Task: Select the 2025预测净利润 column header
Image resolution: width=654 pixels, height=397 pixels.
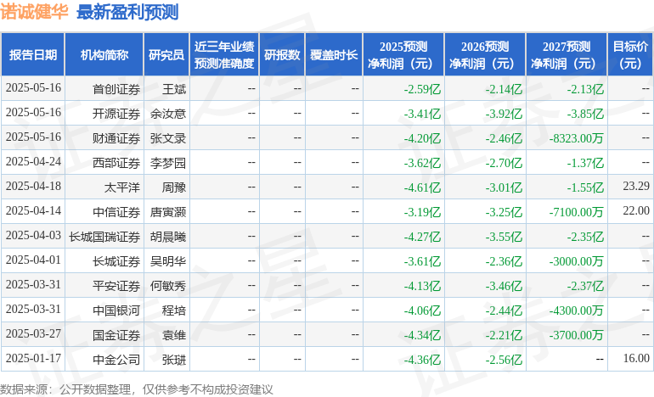Action: click(403, 54)
